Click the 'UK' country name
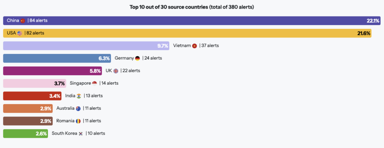Image resolution: width=384 pixels, height=148 pixels. point(109,71)
